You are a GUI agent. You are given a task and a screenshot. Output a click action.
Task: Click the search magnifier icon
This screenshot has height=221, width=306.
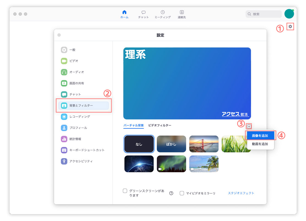(249, 14)
